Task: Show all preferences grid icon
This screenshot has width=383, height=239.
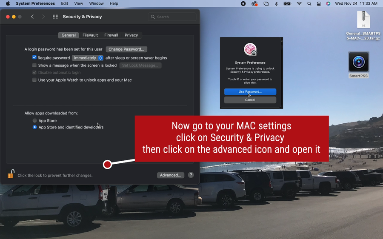Action: pyautogui.click(x=55, y=17)
